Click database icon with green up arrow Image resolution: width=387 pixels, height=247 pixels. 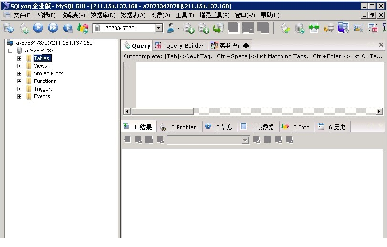coord(204,28)
